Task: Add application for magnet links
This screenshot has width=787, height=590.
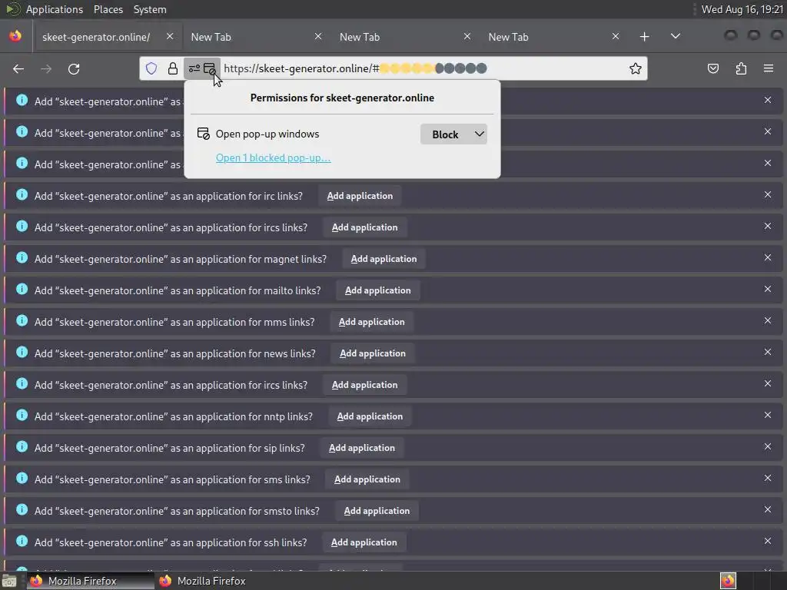Action: coord(384,259)
